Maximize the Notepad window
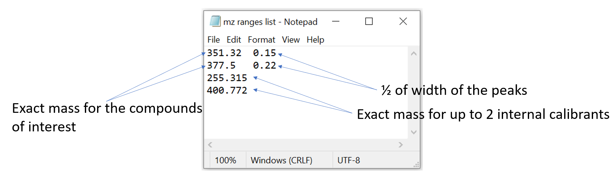The width and height of the screenshot is (613, 183). (369, 21)
